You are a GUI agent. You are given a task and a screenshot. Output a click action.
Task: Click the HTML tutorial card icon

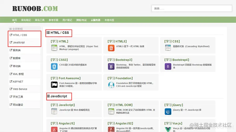(x=54, y=48)
